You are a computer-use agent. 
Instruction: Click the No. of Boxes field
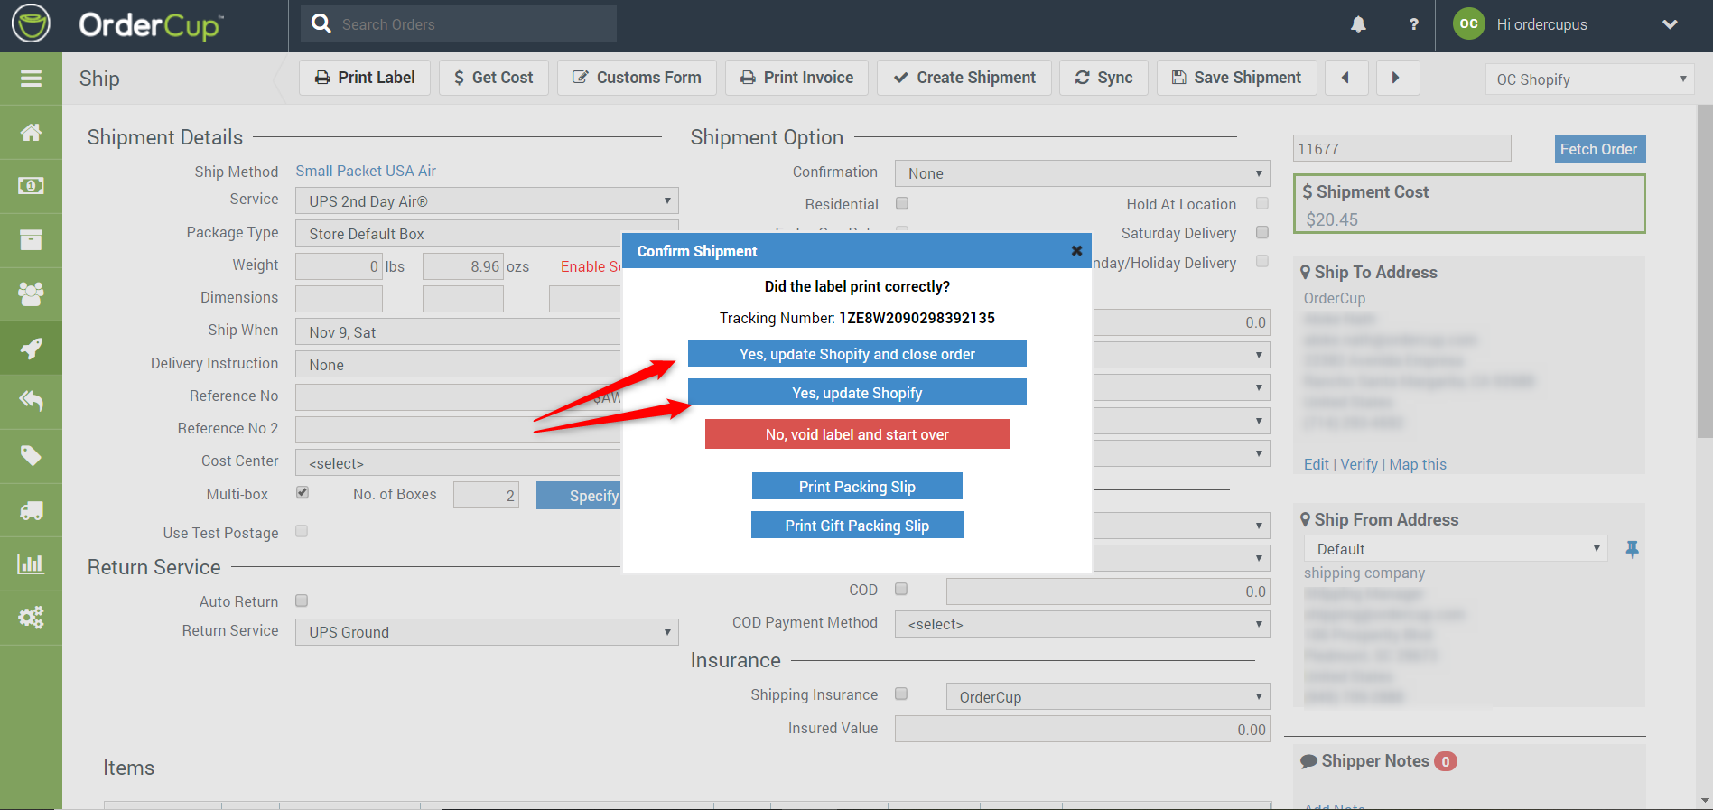(x=486, y=495)
